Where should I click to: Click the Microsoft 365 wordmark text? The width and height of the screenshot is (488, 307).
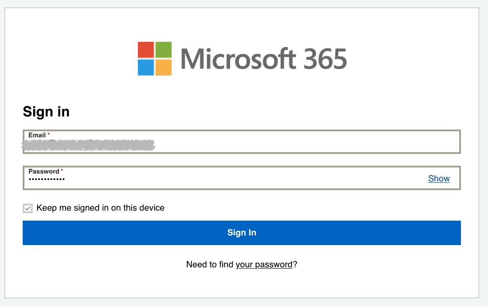[x=264, y=59]
